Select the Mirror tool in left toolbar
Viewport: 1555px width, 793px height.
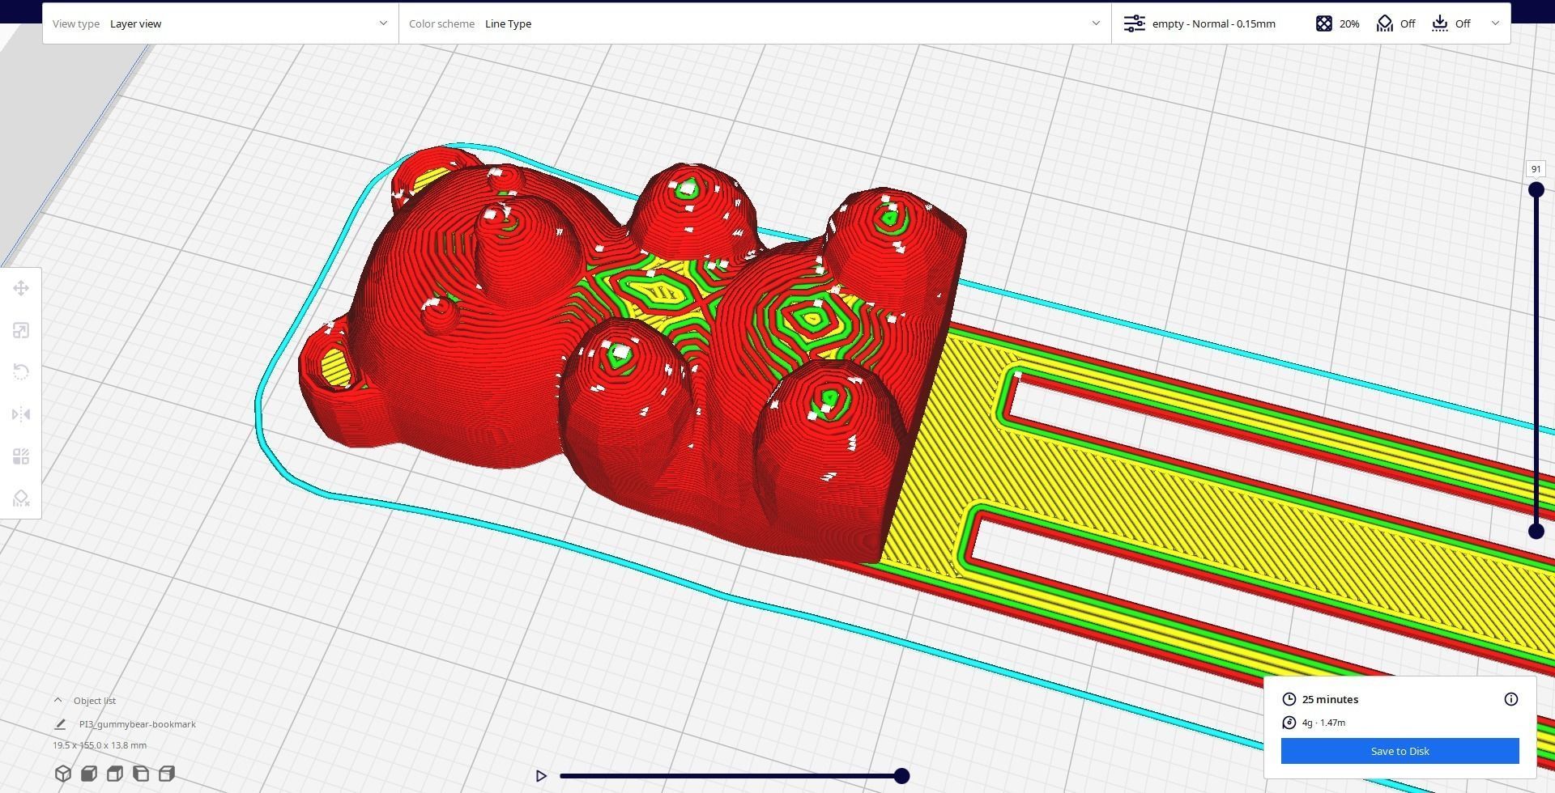click(21, 414)
